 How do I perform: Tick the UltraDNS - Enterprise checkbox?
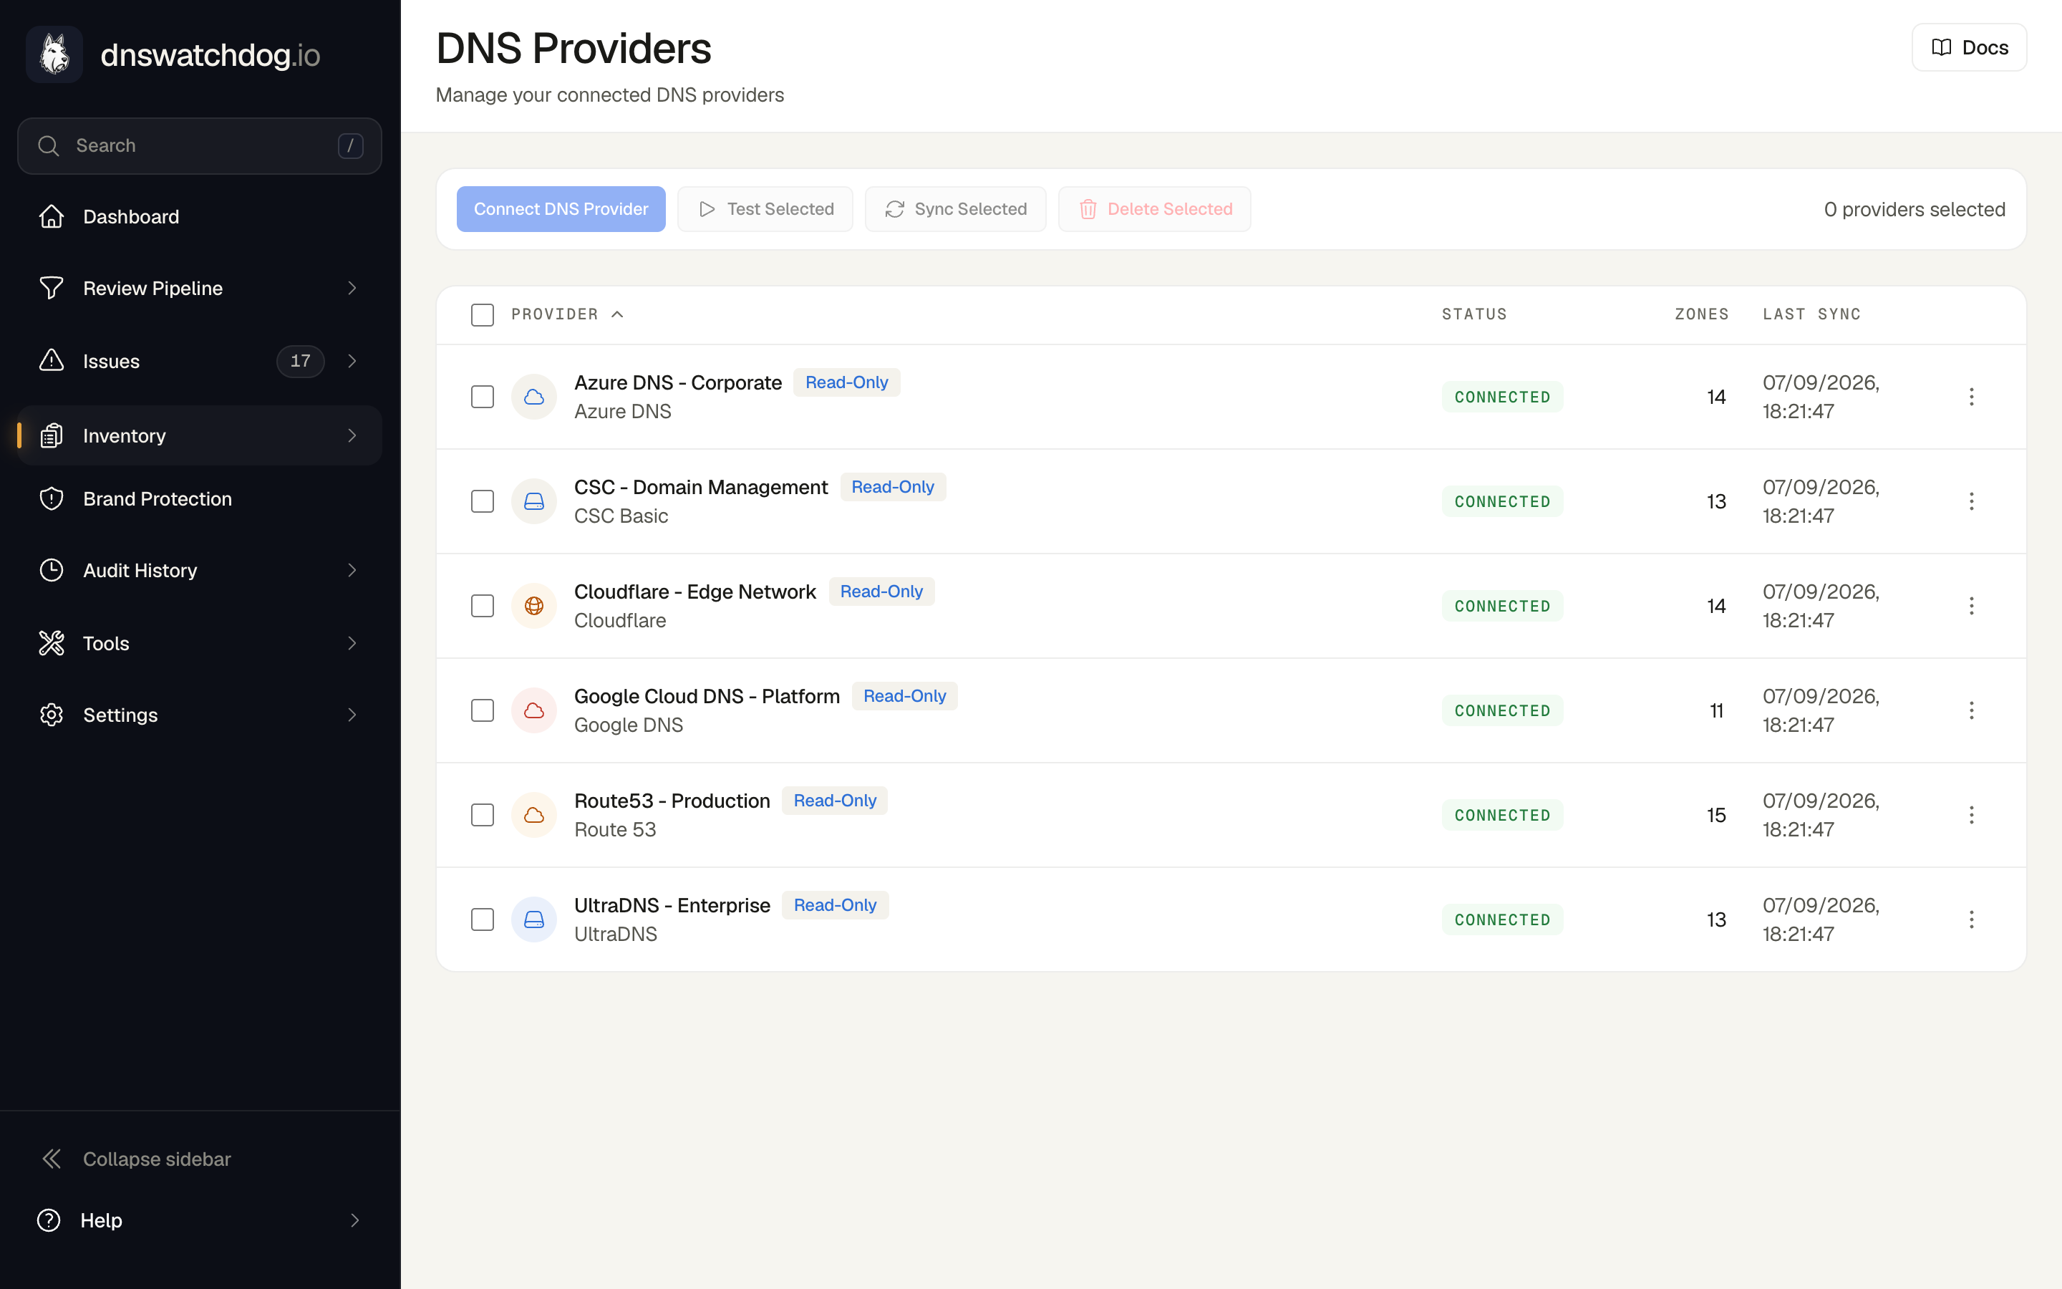[483, 920]
